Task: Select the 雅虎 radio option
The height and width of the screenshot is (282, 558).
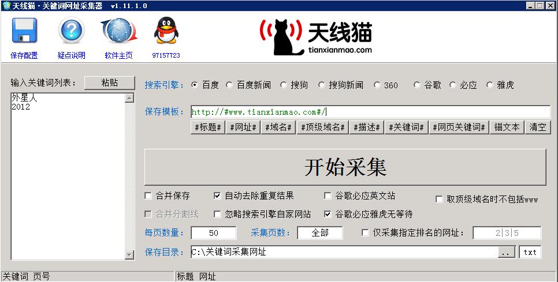Action: pyautogui.click(x=490, y=85)
